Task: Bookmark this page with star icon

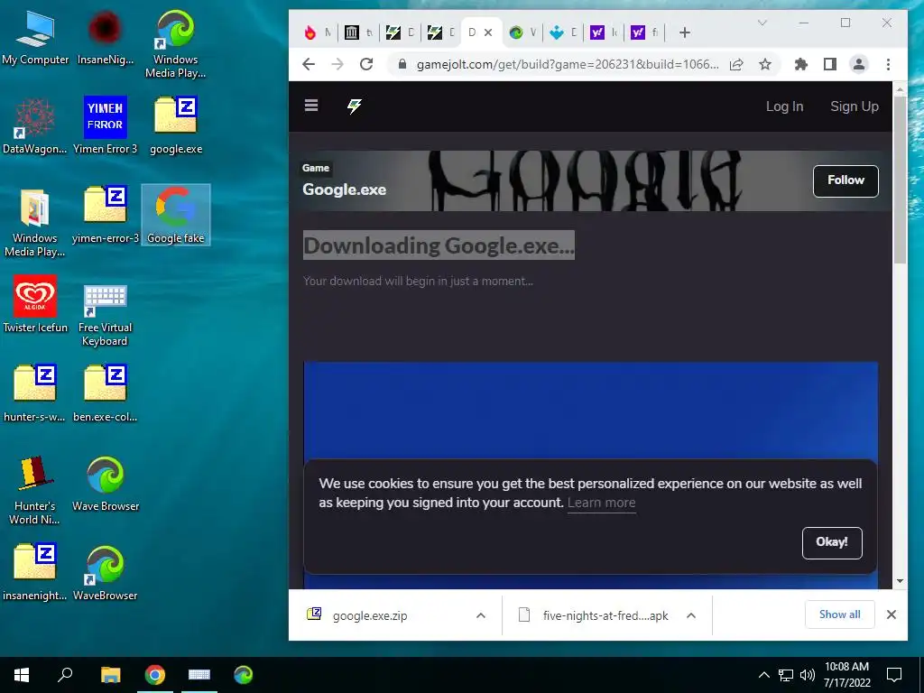Action: pos(765,64)
